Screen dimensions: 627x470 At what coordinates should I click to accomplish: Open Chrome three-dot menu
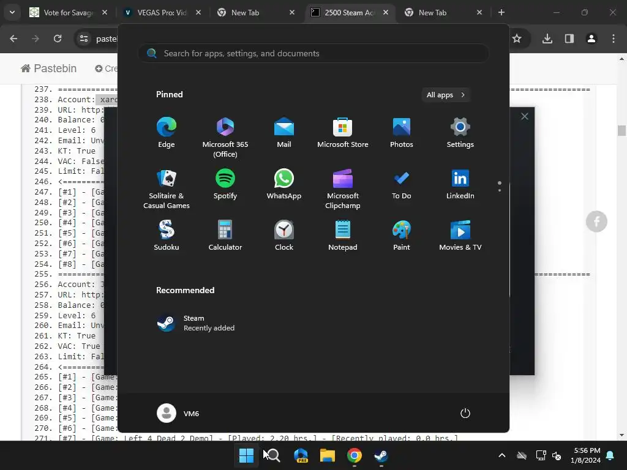pyautogui.click(x=614, y=39)
